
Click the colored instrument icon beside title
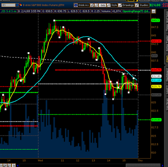(21, 5)
